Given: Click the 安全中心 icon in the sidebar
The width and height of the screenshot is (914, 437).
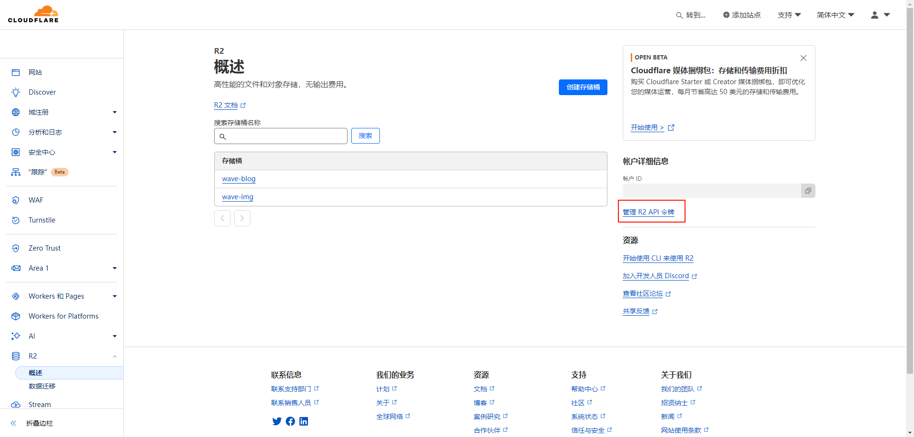Looking at the screenshot, I should coord(16,152).
